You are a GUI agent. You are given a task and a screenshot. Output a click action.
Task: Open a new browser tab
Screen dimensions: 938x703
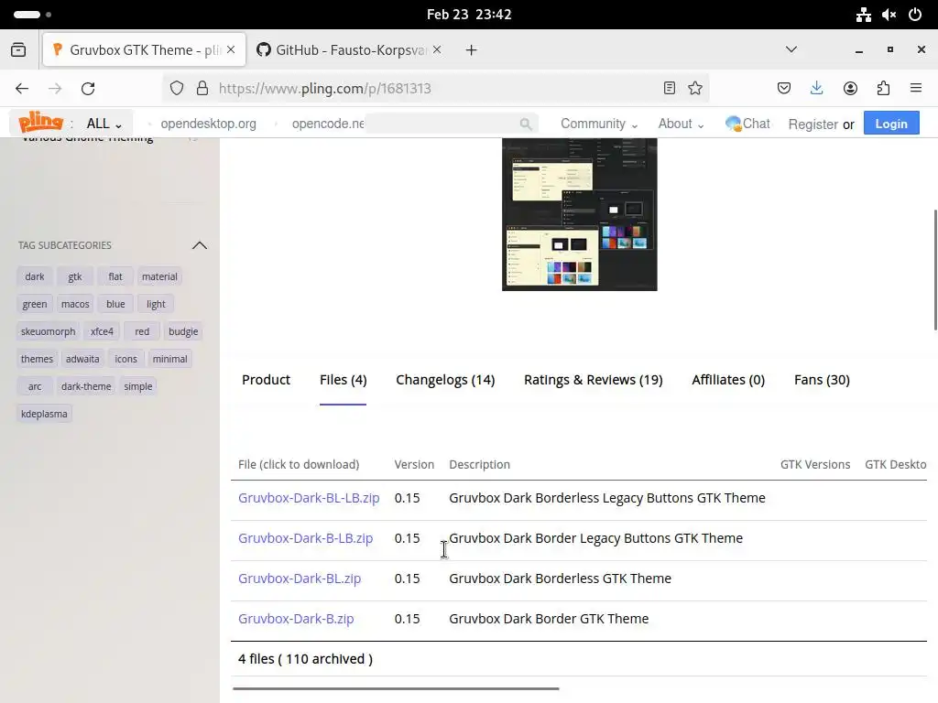[x=472, y=50]
